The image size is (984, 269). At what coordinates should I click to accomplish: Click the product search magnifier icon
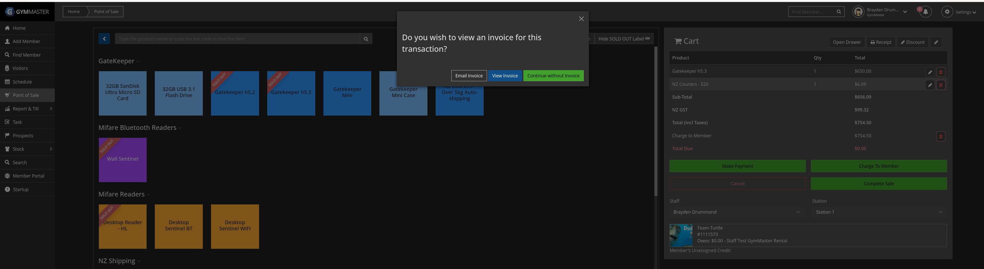pyautogui.click(x=366, y=39)
